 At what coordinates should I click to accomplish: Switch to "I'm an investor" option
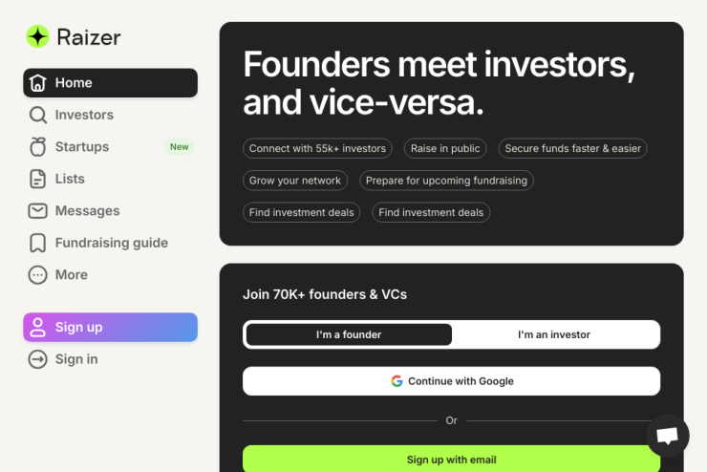click(x=554, y=334)
